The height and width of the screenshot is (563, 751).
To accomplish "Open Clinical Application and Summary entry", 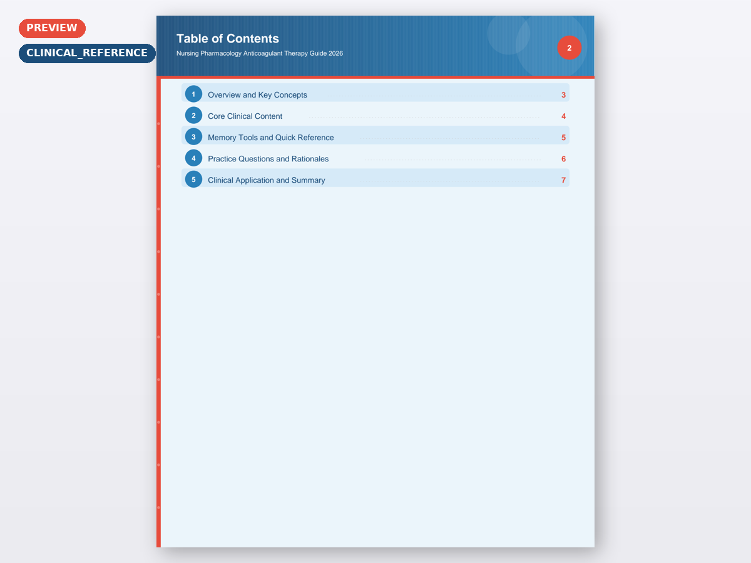I will (x=266, y=180).
